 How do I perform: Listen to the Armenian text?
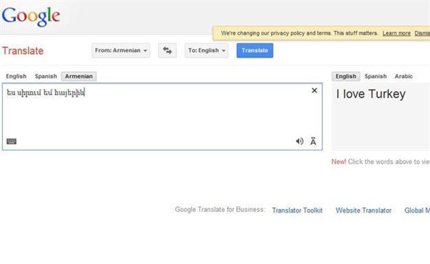click(299, 141)
